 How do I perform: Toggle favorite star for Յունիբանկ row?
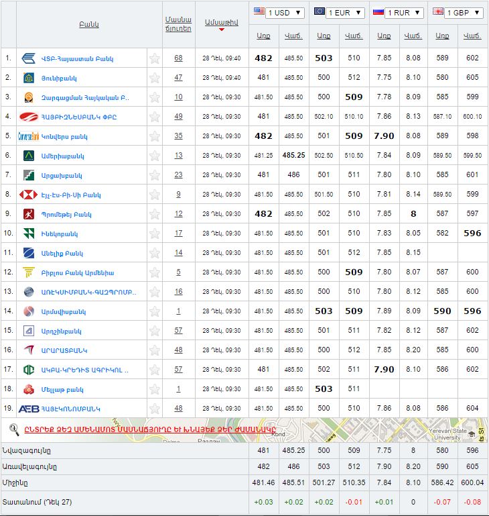click(155, 78)
